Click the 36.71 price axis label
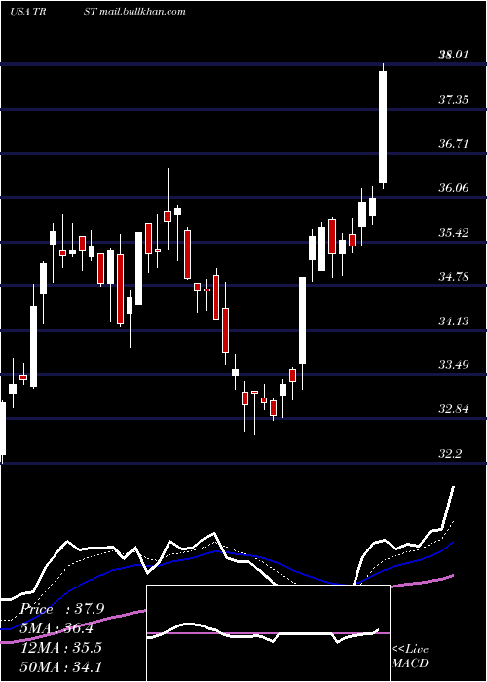The width and height of the screenshot is (487, 682). tap(454, 144)
